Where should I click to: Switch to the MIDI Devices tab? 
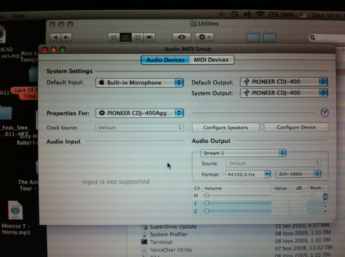(x=210, y=60)
